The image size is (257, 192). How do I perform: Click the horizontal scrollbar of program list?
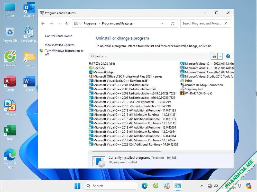(126, 152)
